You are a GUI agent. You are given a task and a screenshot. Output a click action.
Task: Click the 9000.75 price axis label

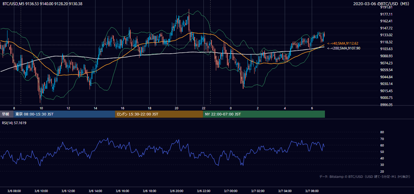click(386, 98)
